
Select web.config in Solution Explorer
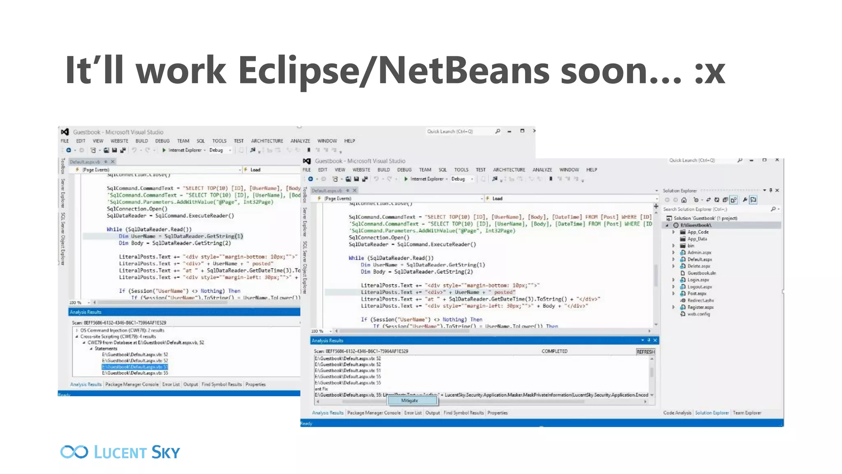pyautogui.click(x=698, y=314)
